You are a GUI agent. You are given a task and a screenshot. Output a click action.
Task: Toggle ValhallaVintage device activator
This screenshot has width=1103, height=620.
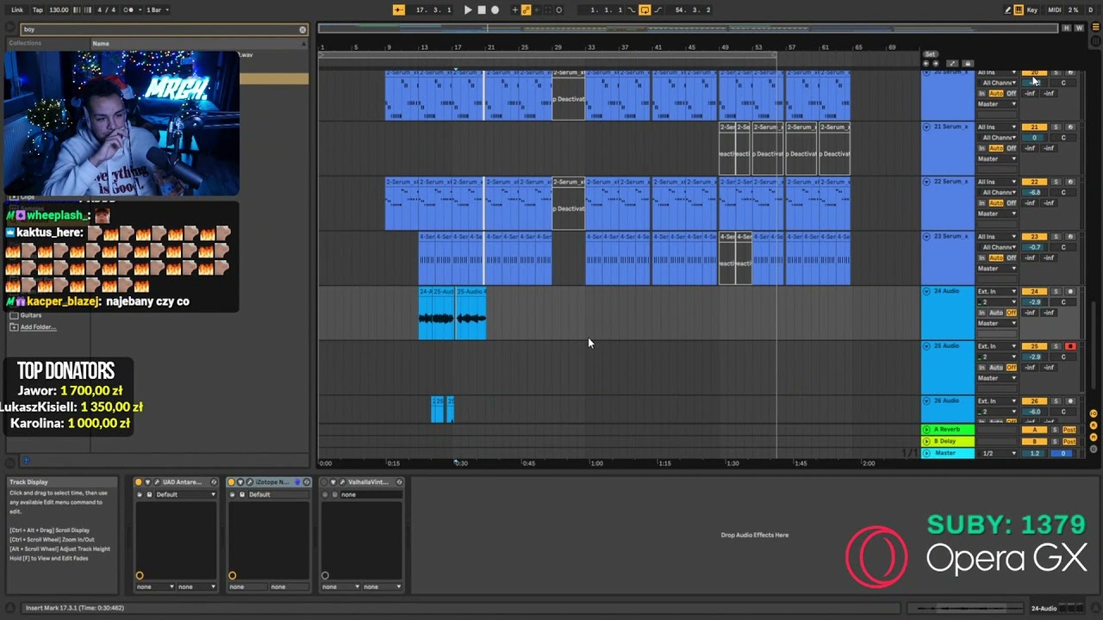(x=325, y=482)
